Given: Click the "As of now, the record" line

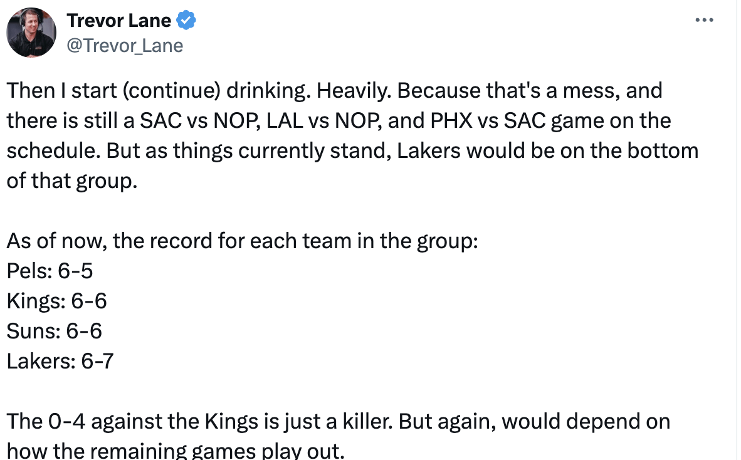Looking at the screenshot, I should (x=242, y=241).
